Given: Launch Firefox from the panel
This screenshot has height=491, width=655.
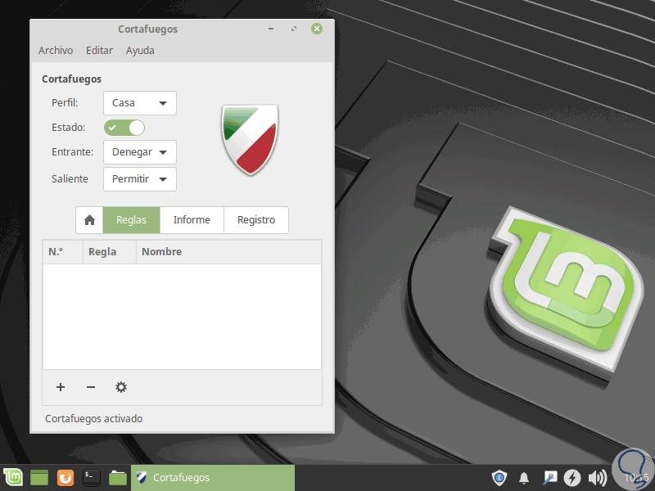Looking at the screenshot, I should coord(65,478).
